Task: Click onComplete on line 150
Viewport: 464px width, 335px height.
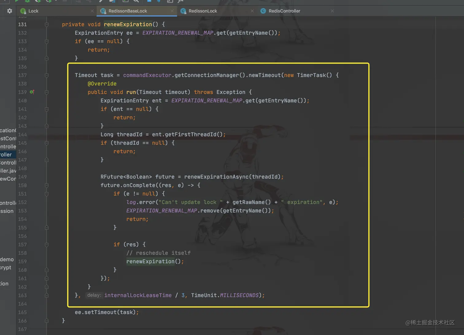Action: click(x=139, y=185)
